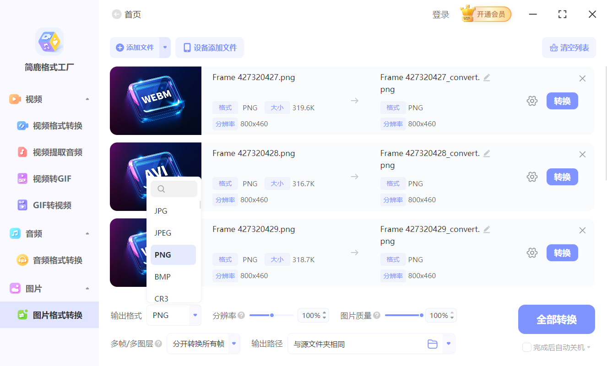Viewport: 607px width, 366px height.
Task: Convert Frame 427320428.png with 转换 button
Action: [x=562, y=177]
